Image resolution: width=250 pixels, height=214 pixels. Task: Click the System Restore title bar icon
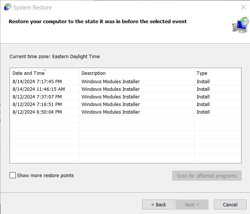[8, 7]
